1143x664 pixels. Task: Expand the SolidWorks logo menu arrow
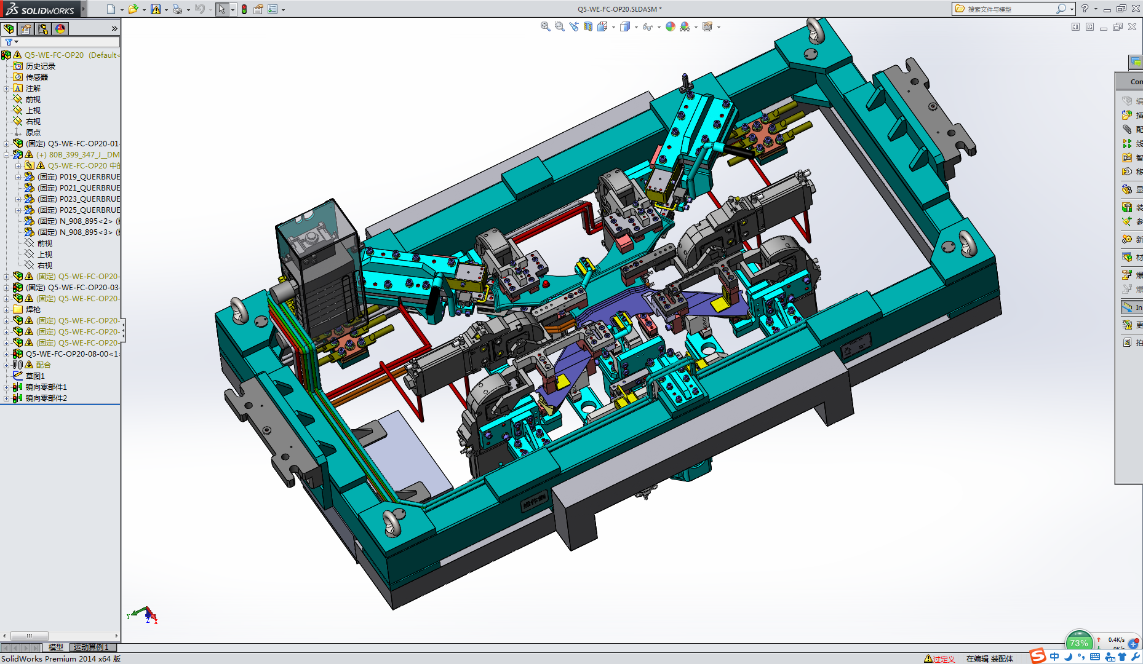click(84, 9)
